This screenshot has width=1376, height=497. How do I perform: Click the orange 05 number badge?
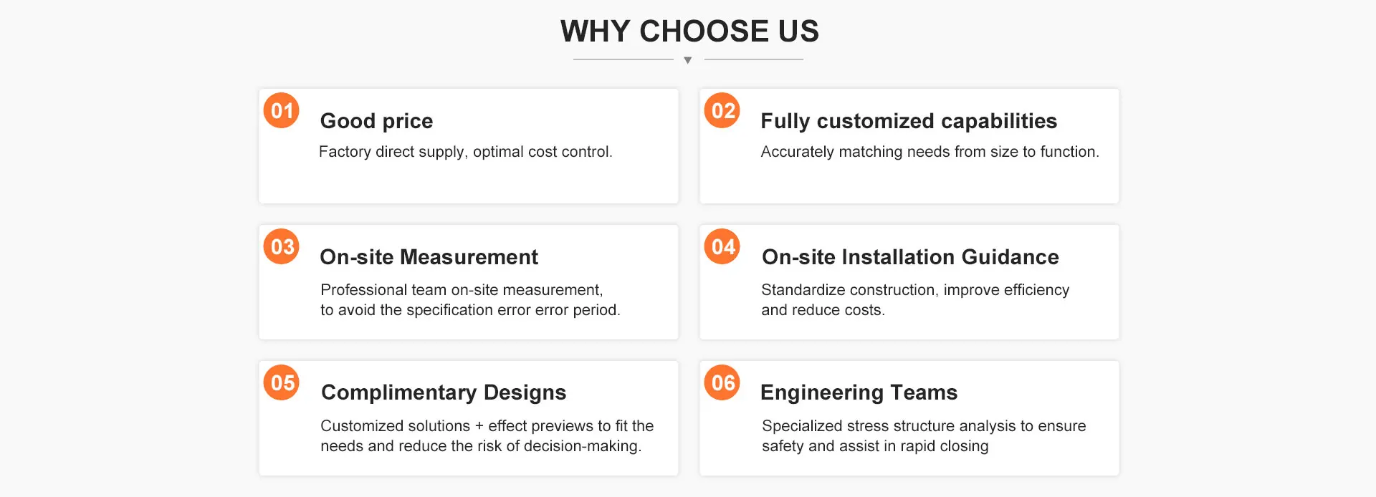(x=282, y=382)
